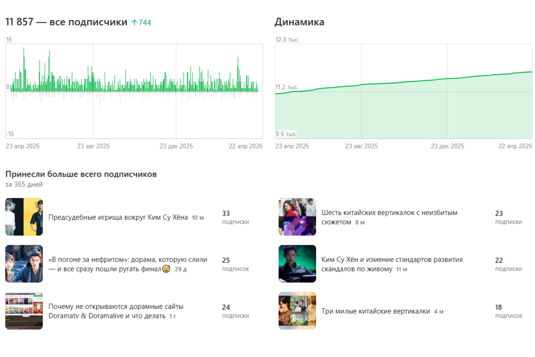Click the 8 м age tag
Image resolution: width=535 pixels, height=357 pixels.
click(x=360, y=222)
